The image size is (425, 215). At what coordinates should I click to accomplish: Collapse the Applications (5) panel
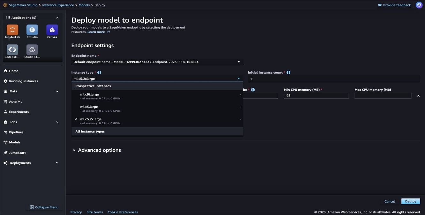(x=57, y=18)
